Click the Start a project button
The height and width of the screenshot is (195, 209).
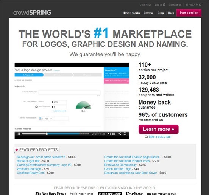[x=189, y=13]
